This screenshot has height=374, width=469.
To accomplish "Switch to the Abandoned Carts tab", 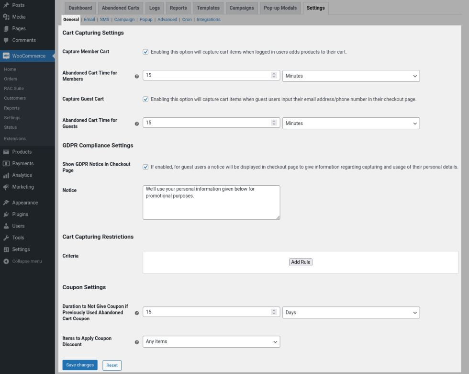I will [x=121, y=8].
